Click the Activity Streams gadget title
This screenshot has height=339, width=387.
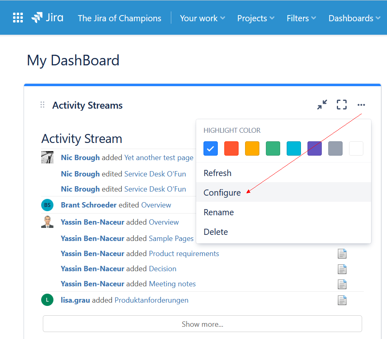point(87,105)
